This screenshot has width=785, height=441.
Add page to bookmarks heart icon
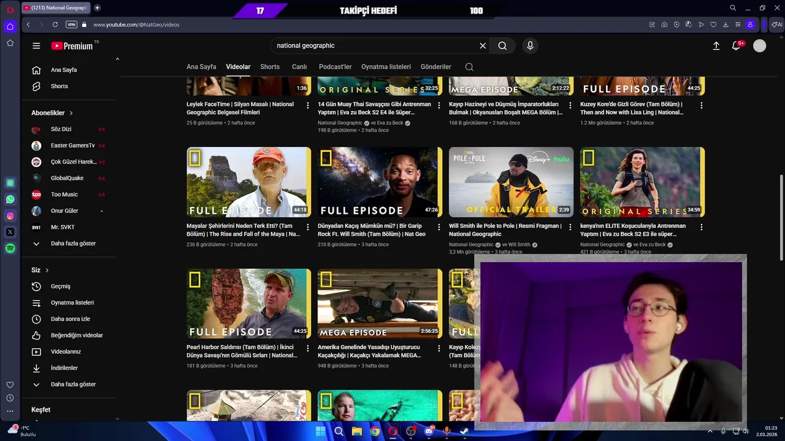click(x=713, y=24)
